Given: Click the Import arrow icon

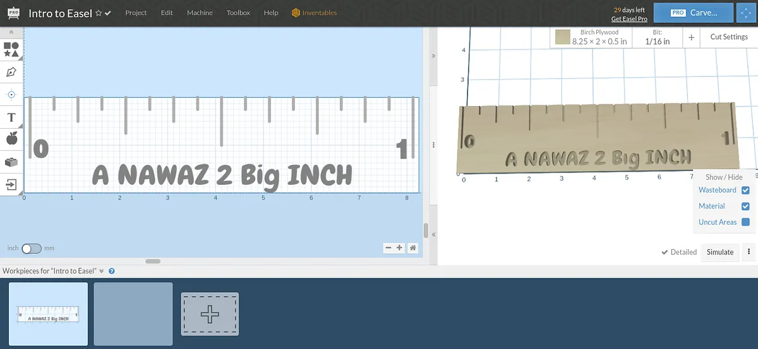Looking at the screenshot, I should [x=11, y=184].
